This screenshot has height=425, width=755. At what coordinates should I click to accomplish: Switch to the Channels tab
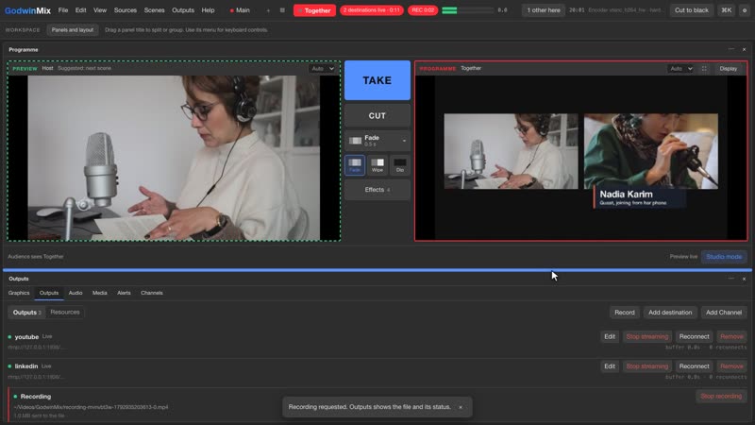coord(152,293)
